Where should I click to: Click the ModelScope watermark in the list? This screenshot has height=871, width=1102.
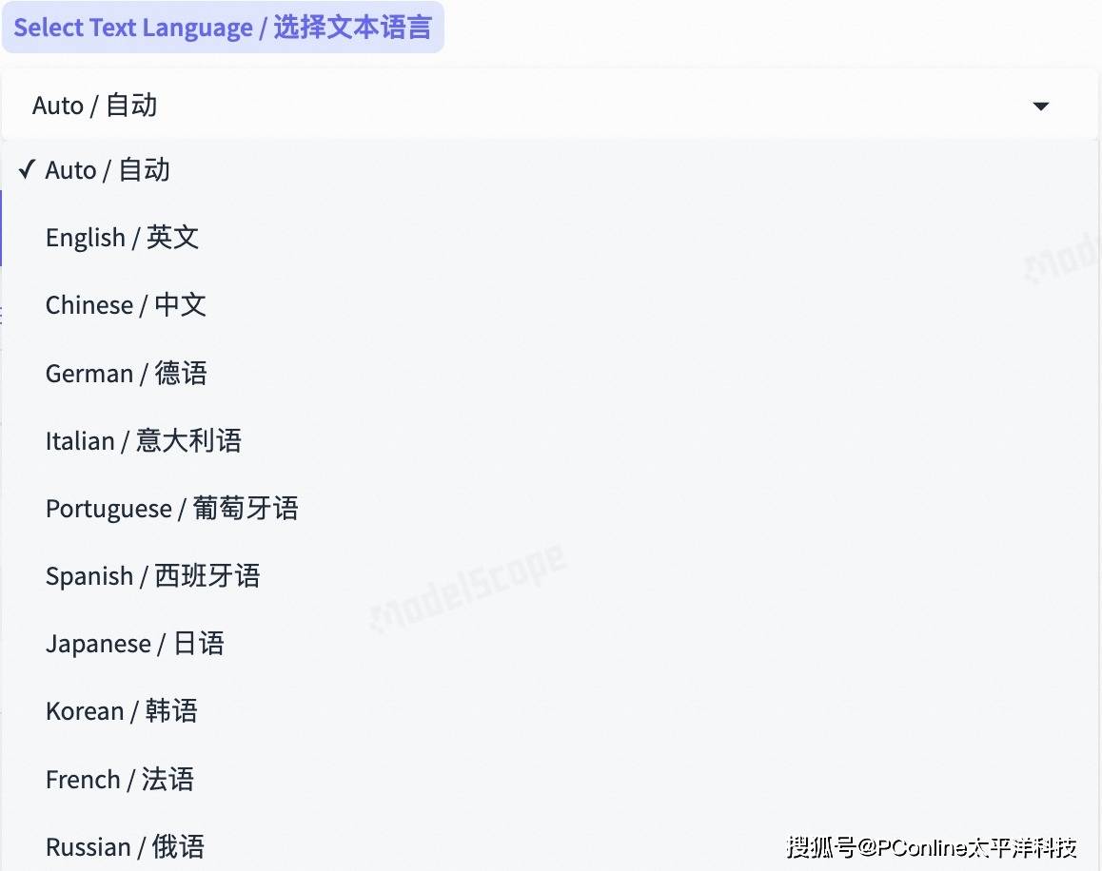468,588
